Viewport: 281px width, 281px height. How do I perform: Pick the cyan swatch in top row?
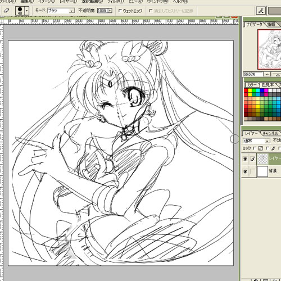(258, 90)
